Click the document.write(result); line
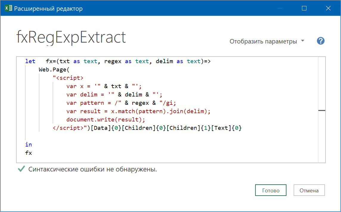The width and height of the screenshot is (341, 212). click(106, 120)
